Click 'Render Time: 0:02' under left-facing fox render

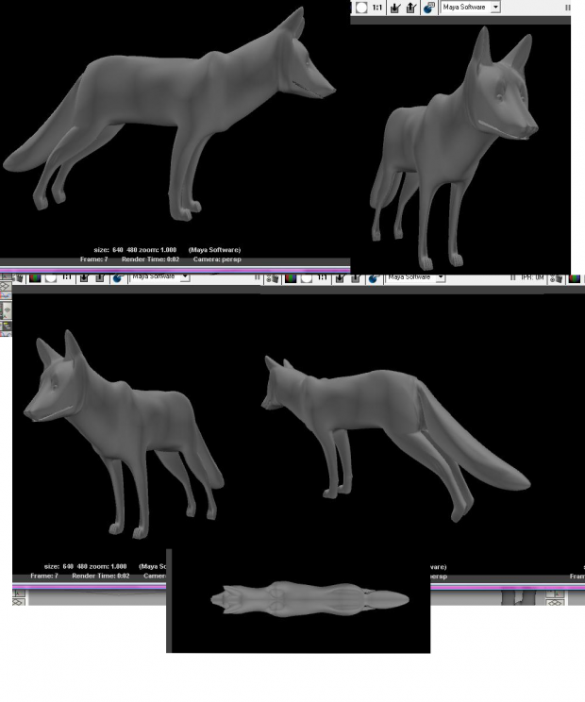pyautogui.click(x=101, y=576)
